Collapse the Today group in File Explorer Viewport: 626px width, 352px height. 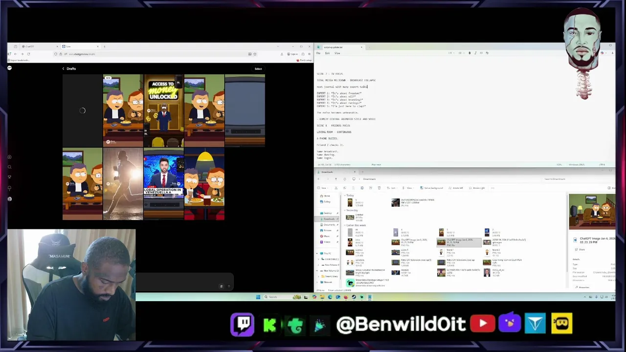point(345,196)
